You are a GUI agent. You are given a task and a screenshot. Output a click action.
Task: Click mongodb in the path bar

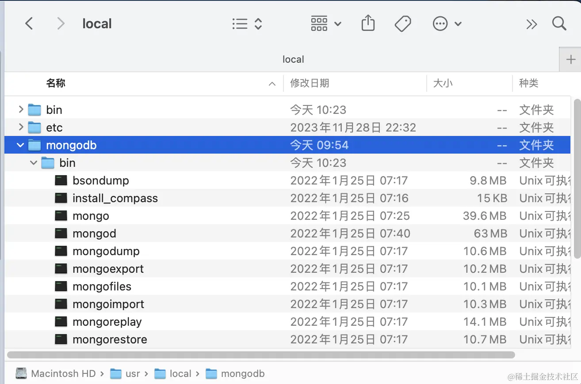pyautogui.click(x=235, y=373)
